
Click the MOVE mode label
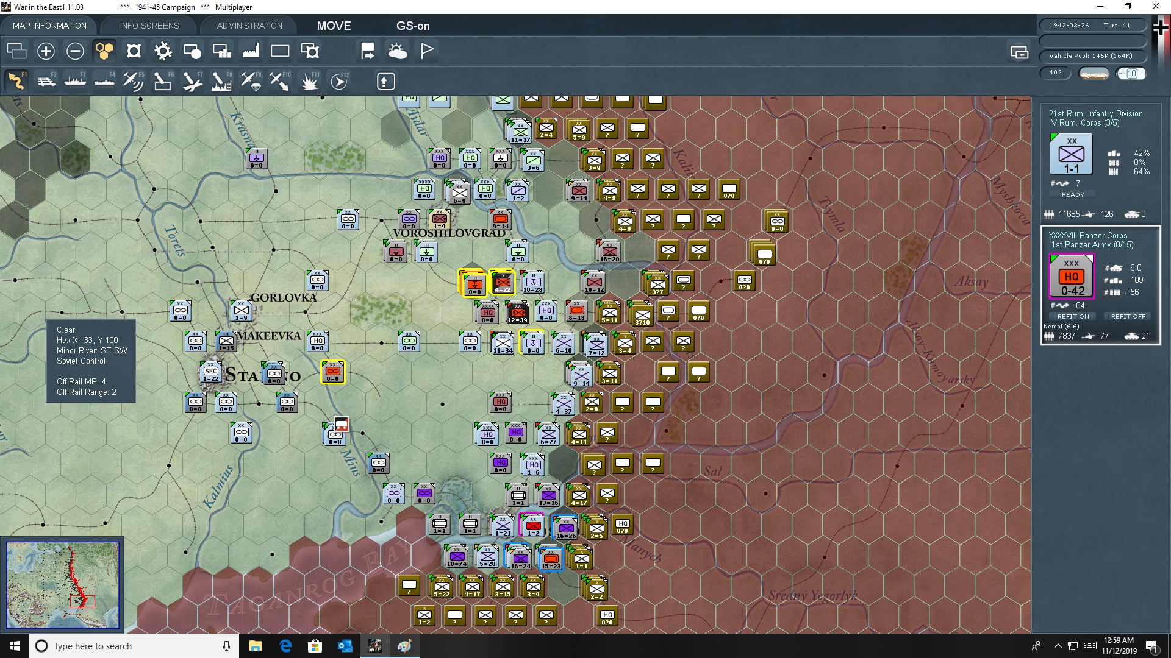coord(334,26)
